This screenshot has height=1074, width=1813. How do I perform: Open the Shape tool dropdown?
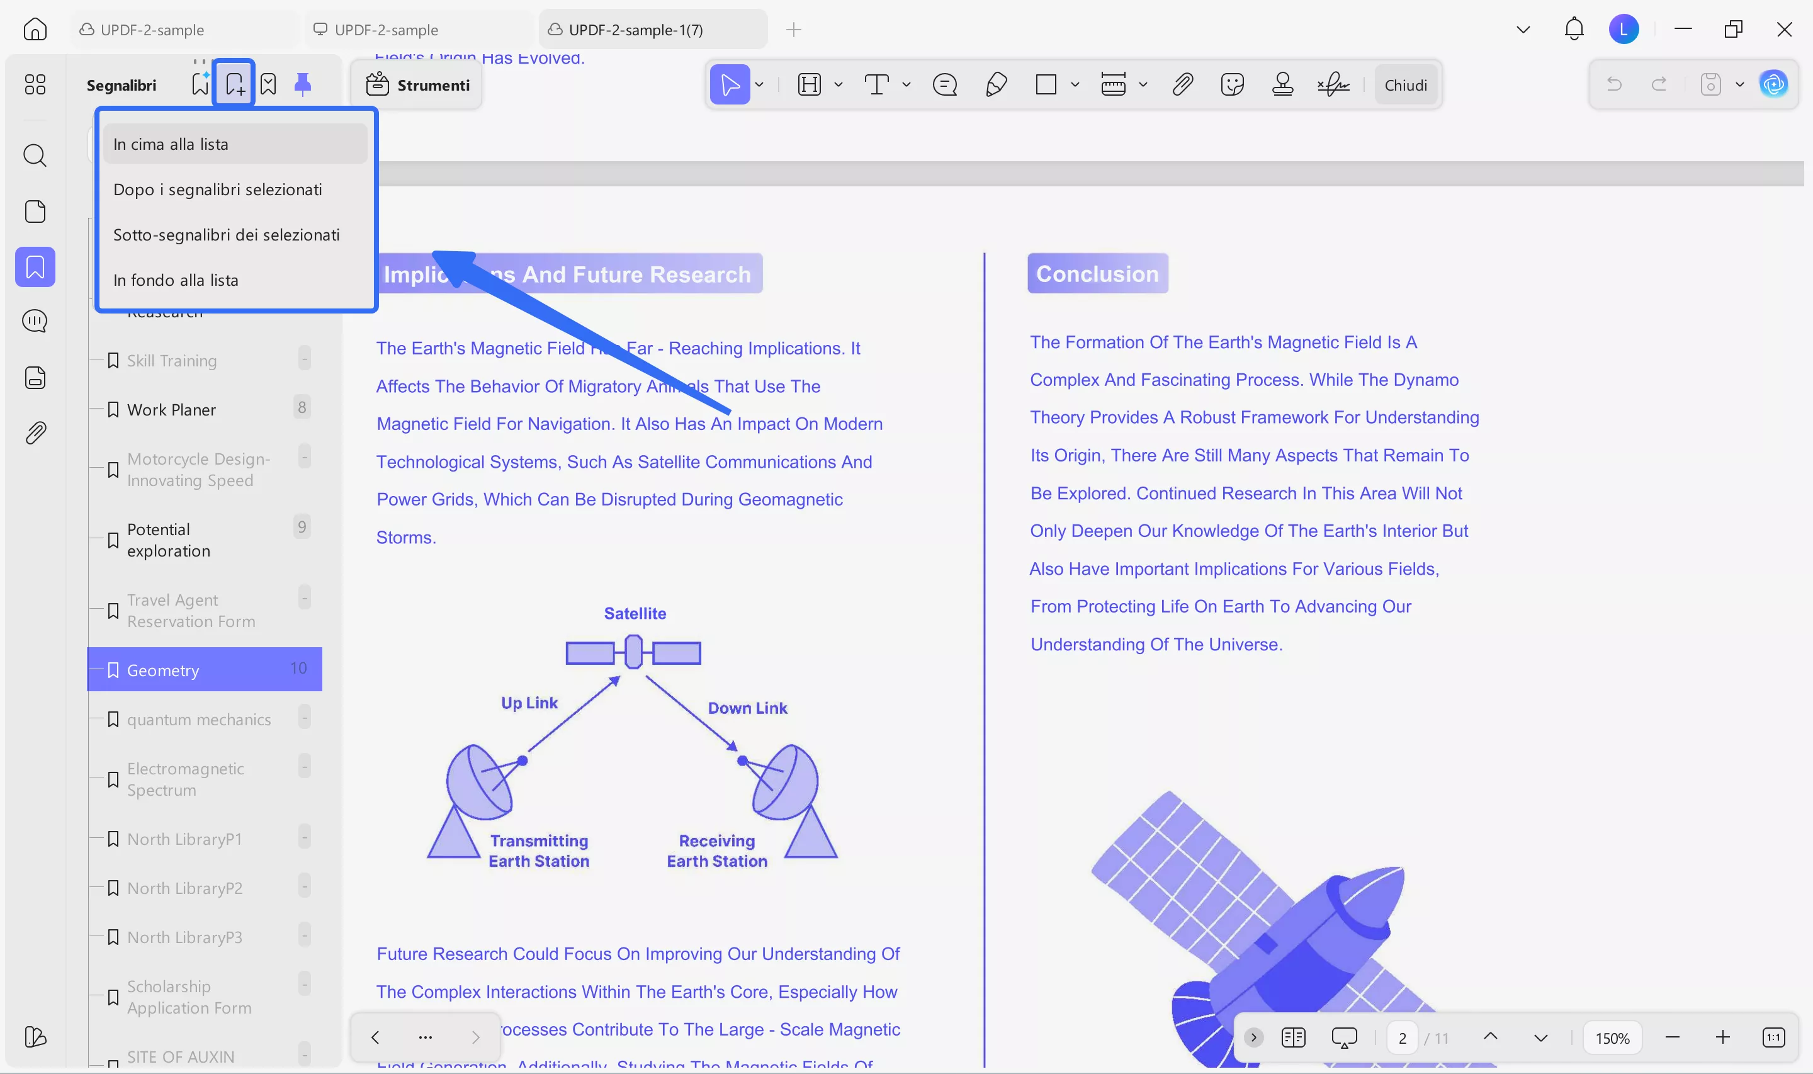[x=1075, y=85]
